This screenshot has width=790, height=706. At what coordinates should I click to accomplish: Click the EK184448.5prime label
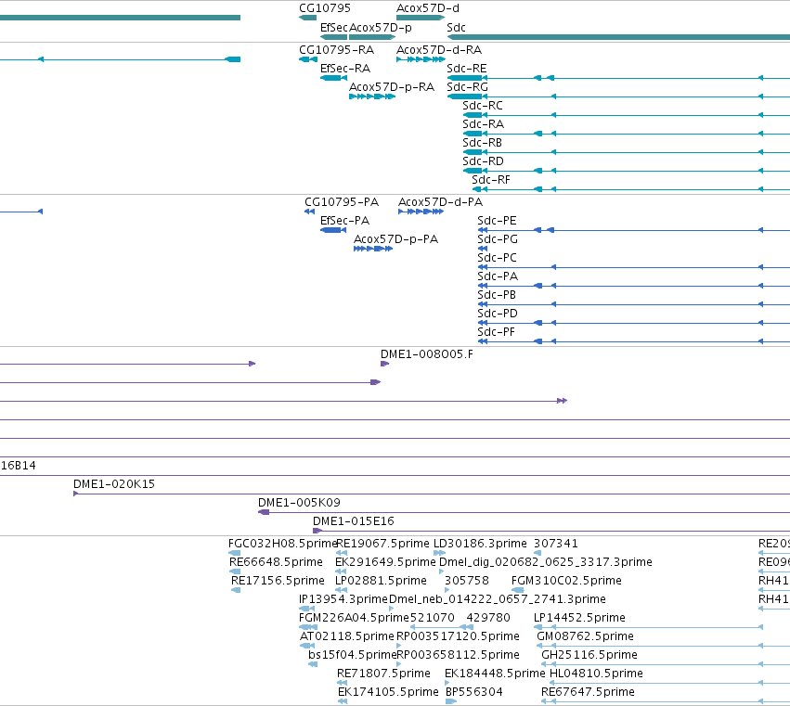[x=495, y=674]
